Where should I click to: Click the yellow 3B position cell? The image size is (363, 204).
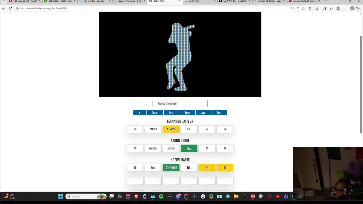click(x=225, y=168)
